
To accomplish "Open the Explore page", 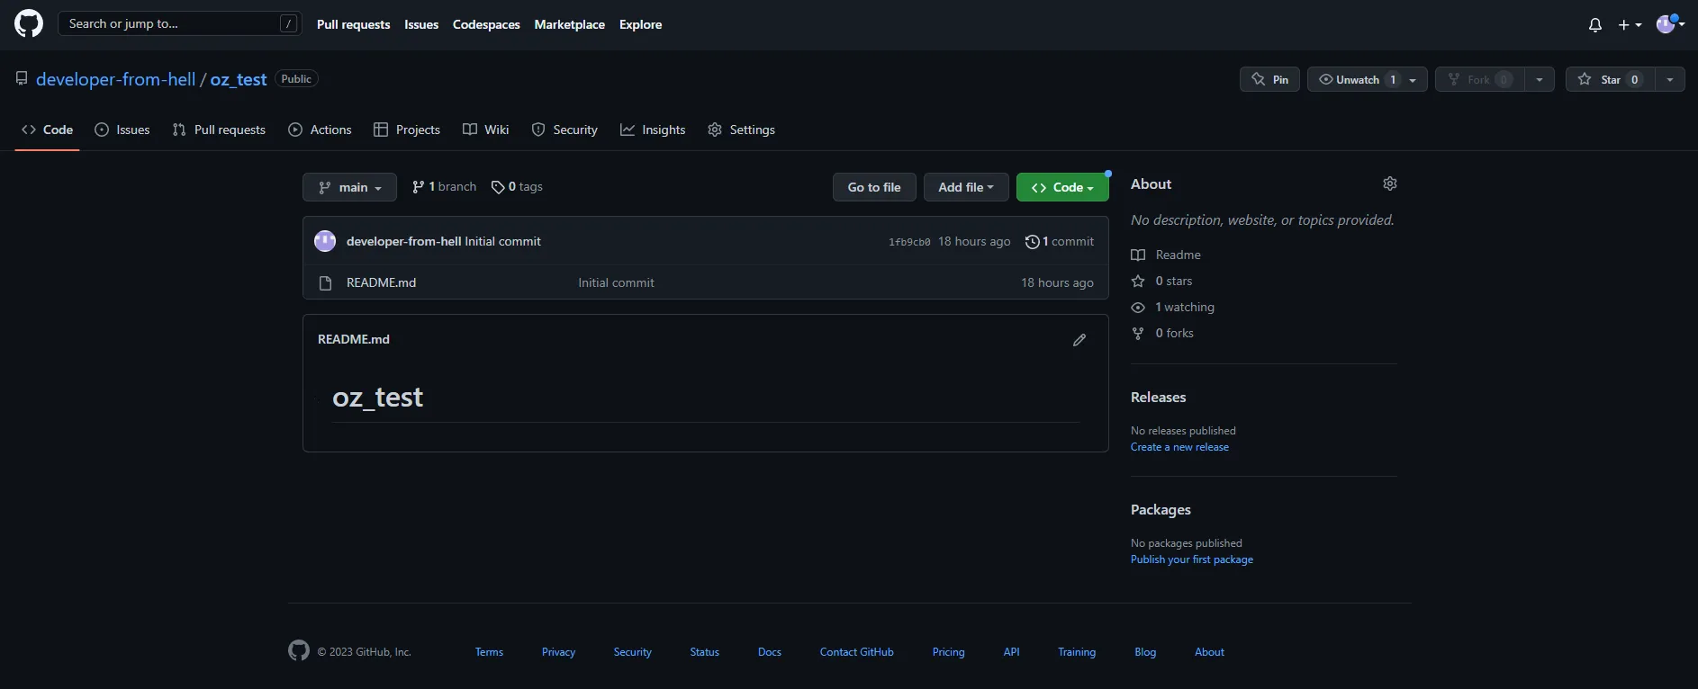I will coord(641,24).
